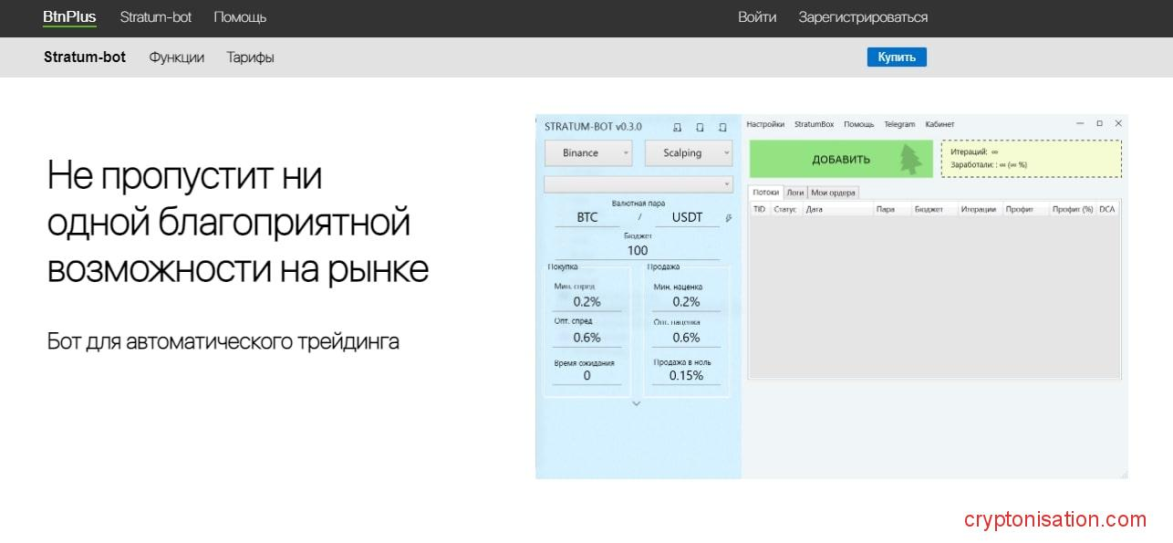Open the StratumBox menu item
This screenshot has width=1173, height=543.
(814, 124)
